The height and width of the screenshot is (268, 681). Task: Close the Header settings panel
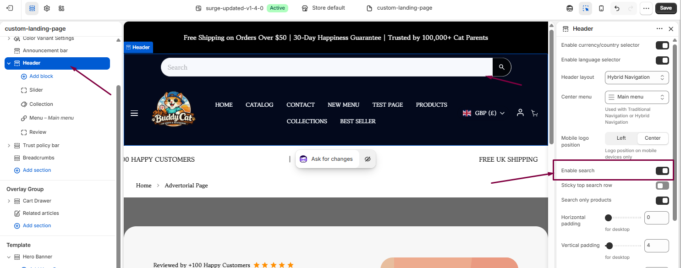[671, 29]
